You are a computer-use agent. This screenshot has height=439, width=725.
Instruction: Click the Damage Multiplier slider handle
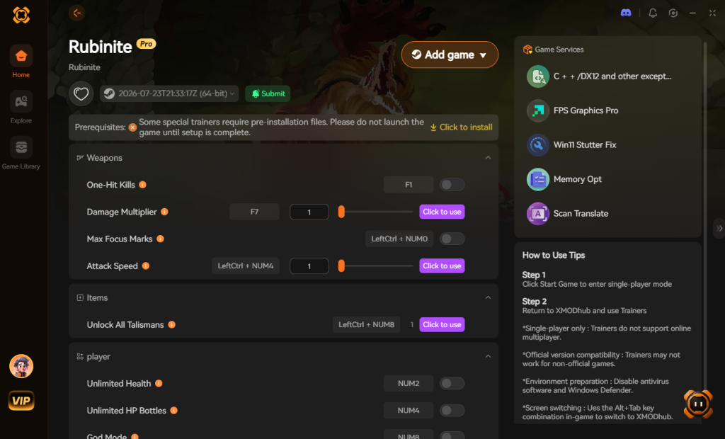coord(341,212)
